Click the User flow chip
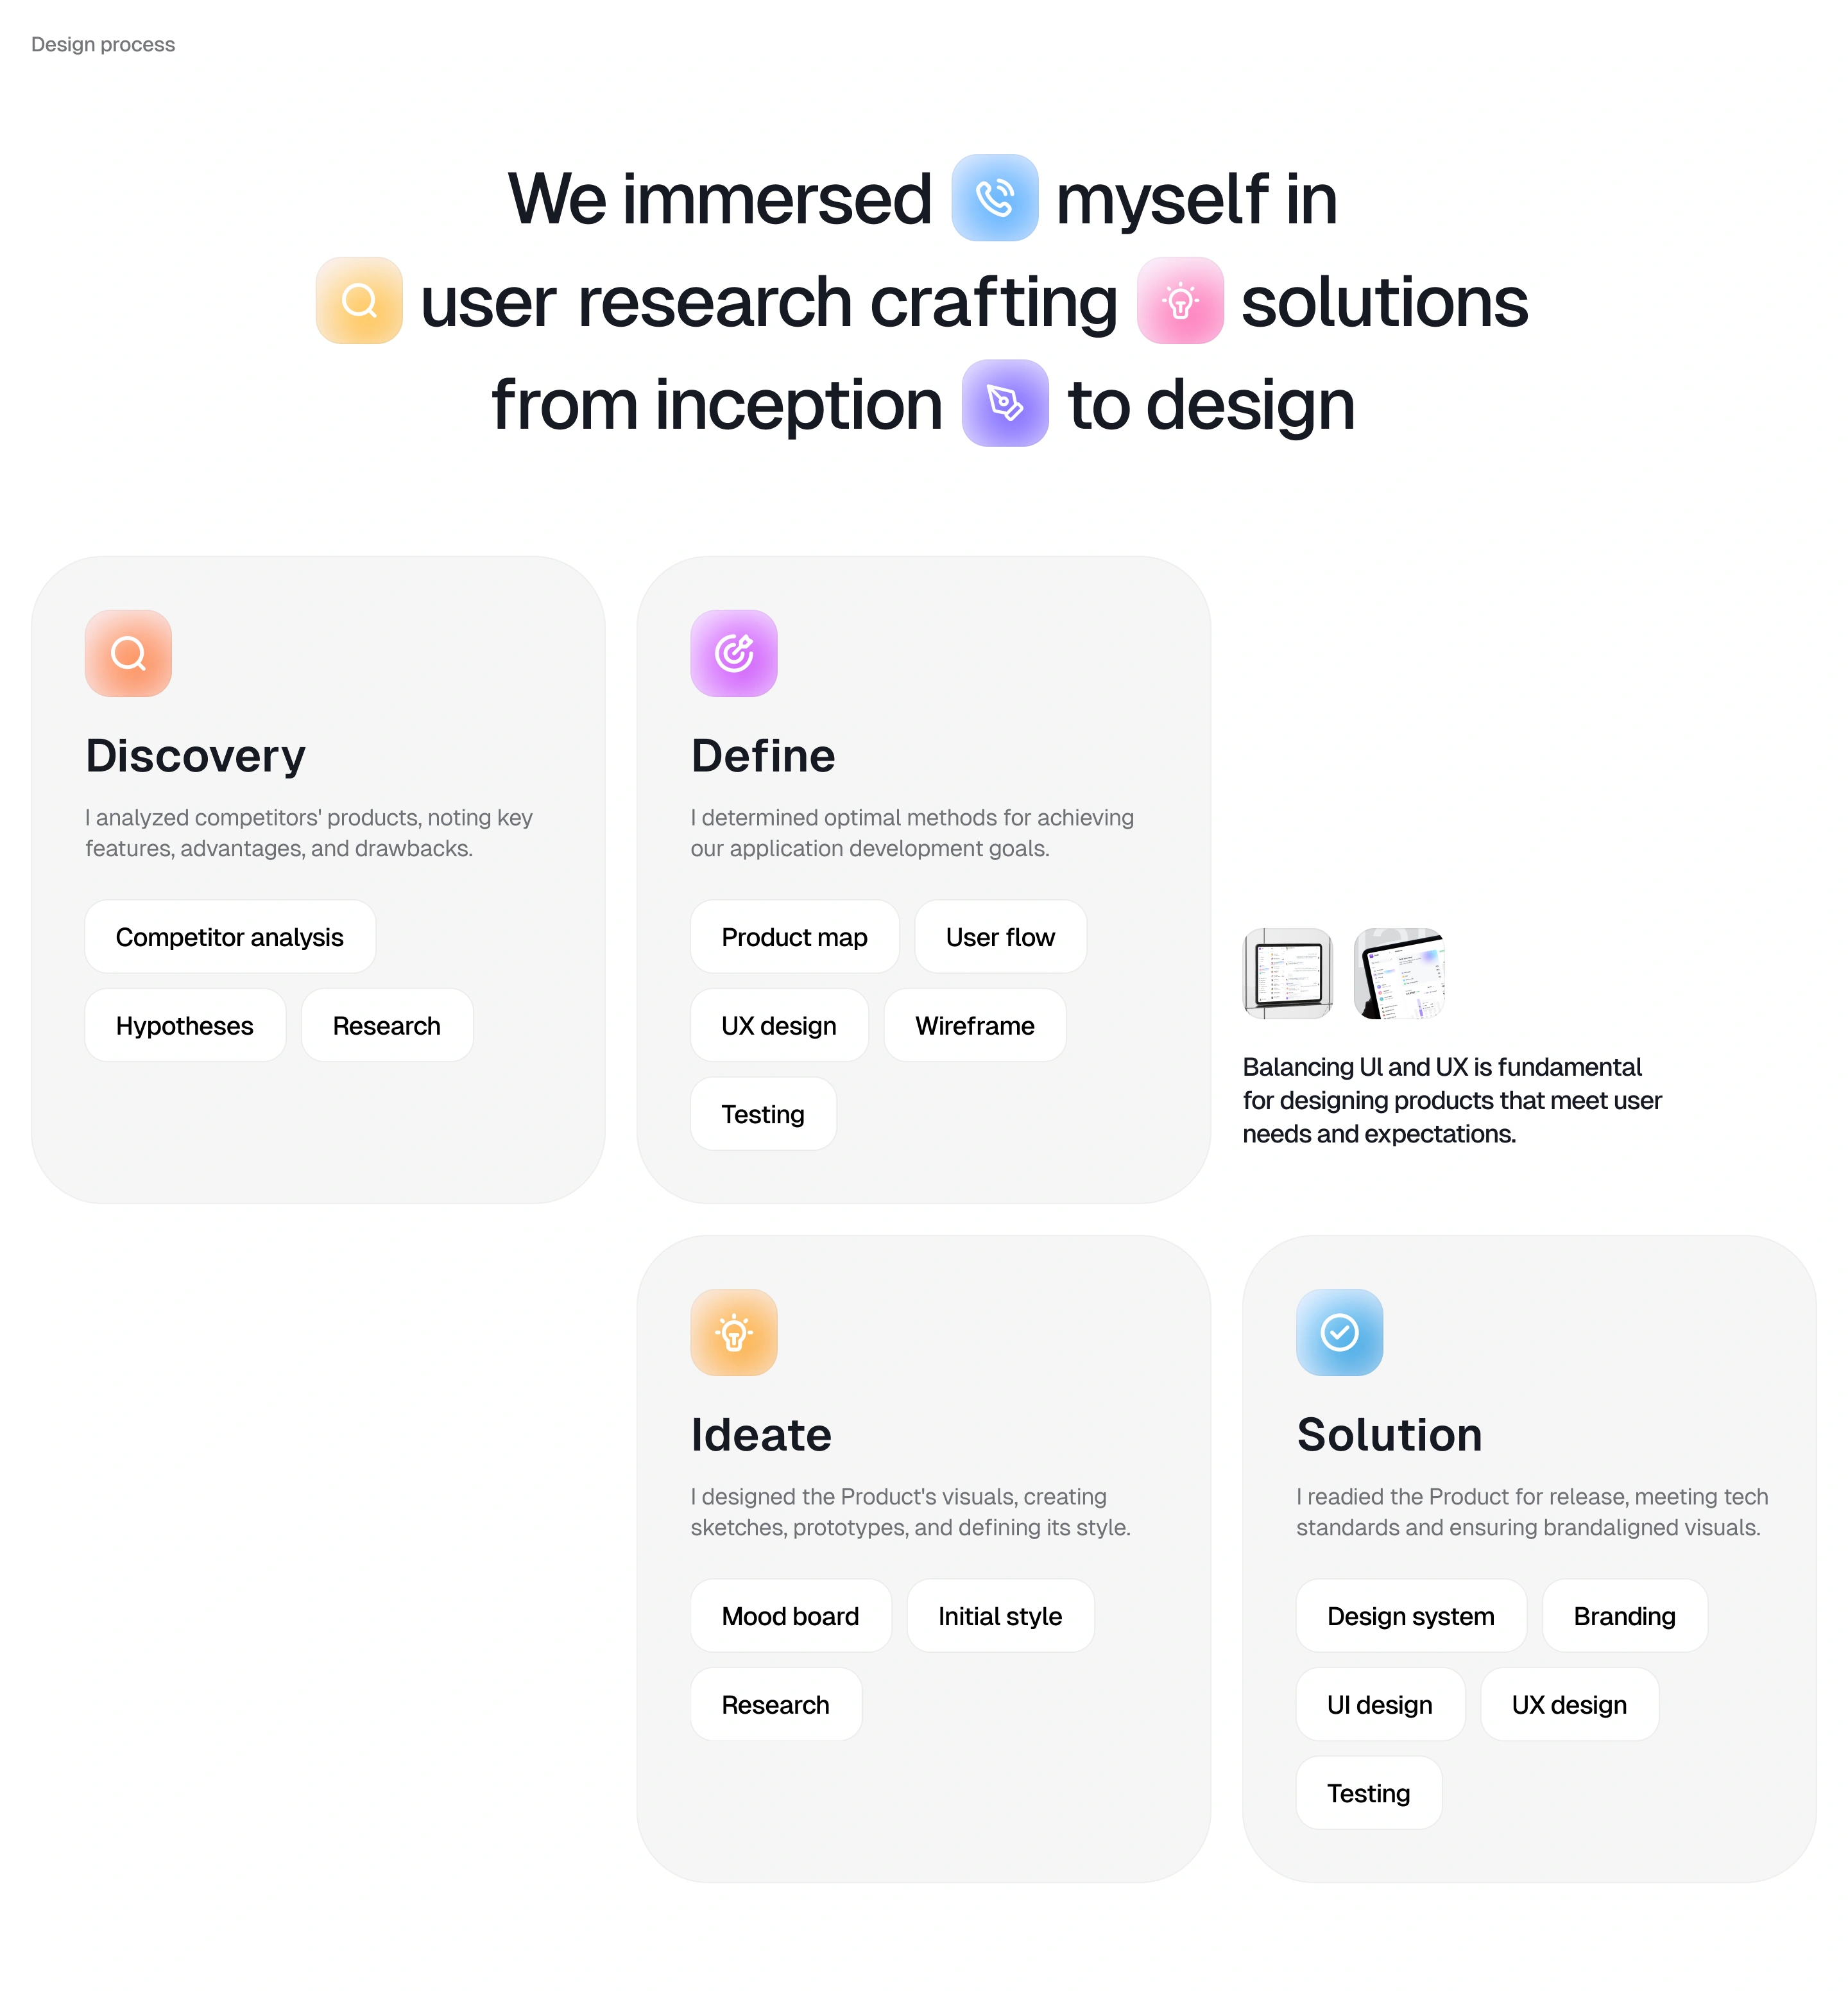 pos(1000,938)
